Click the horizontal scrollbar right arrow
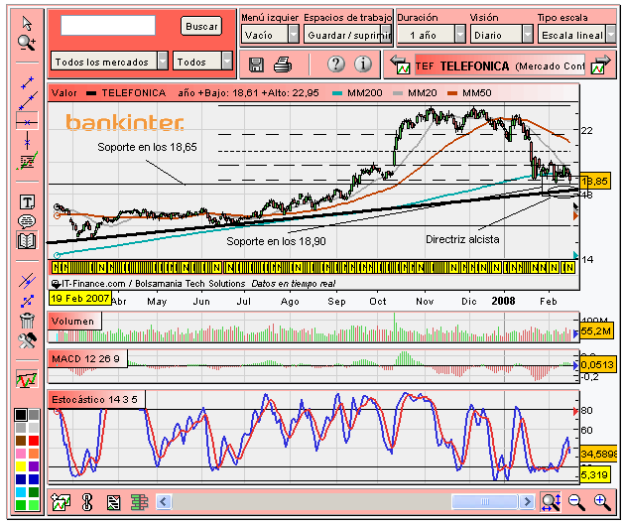 pyautogui.click(x=527, y=501)
